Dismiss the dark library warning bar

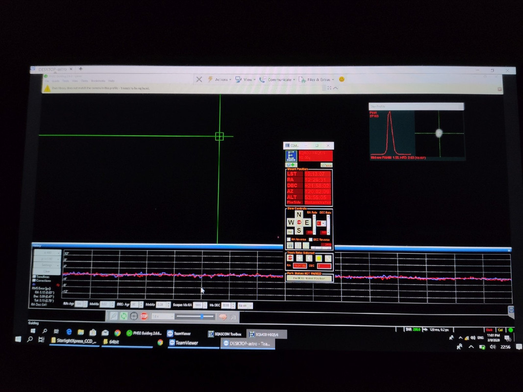[x=499, y=89]
